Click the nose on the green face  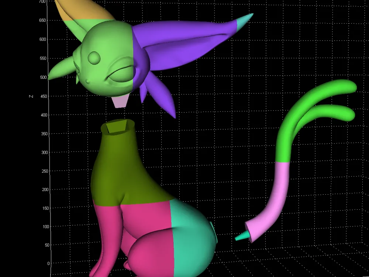coord(87,81)
